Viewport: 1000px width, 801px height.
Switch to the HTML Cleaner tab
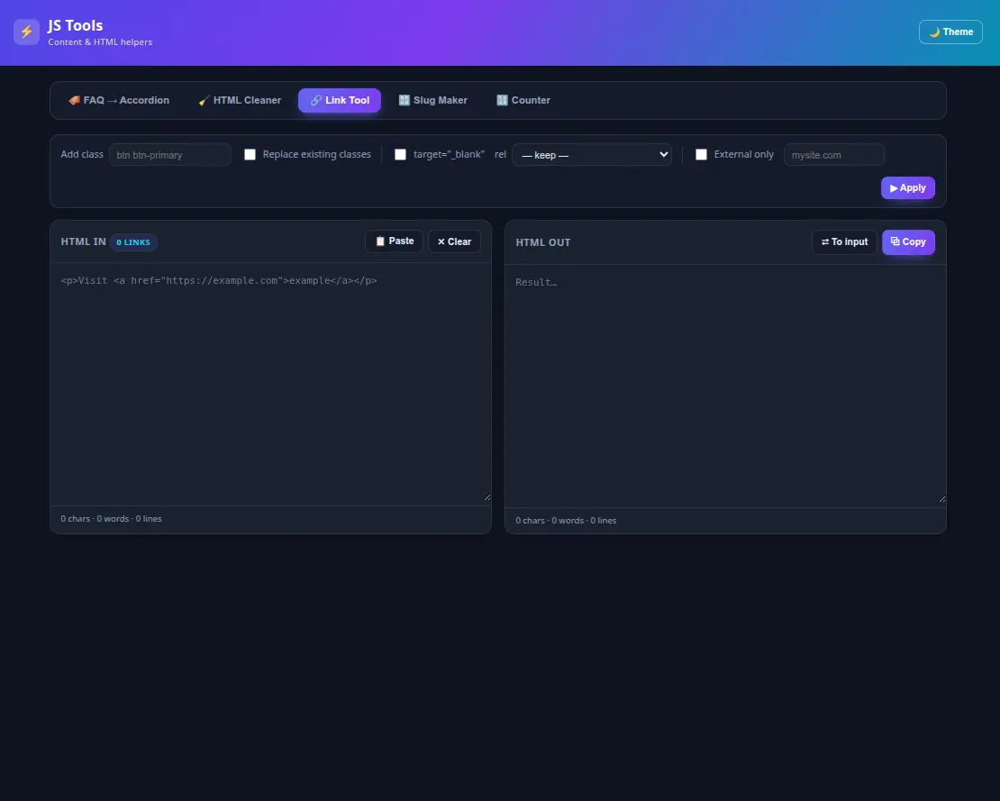tap(240, 100)
